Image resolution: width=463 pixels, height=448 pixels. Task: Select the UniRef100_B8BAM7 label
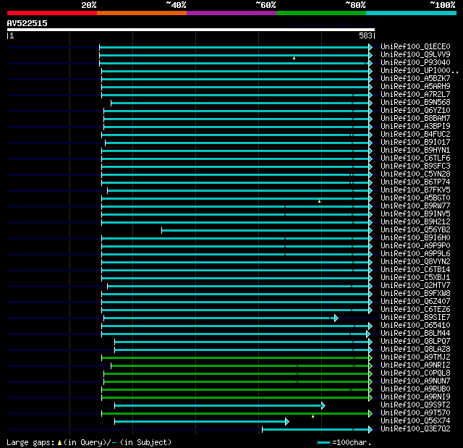pos(415,119)
